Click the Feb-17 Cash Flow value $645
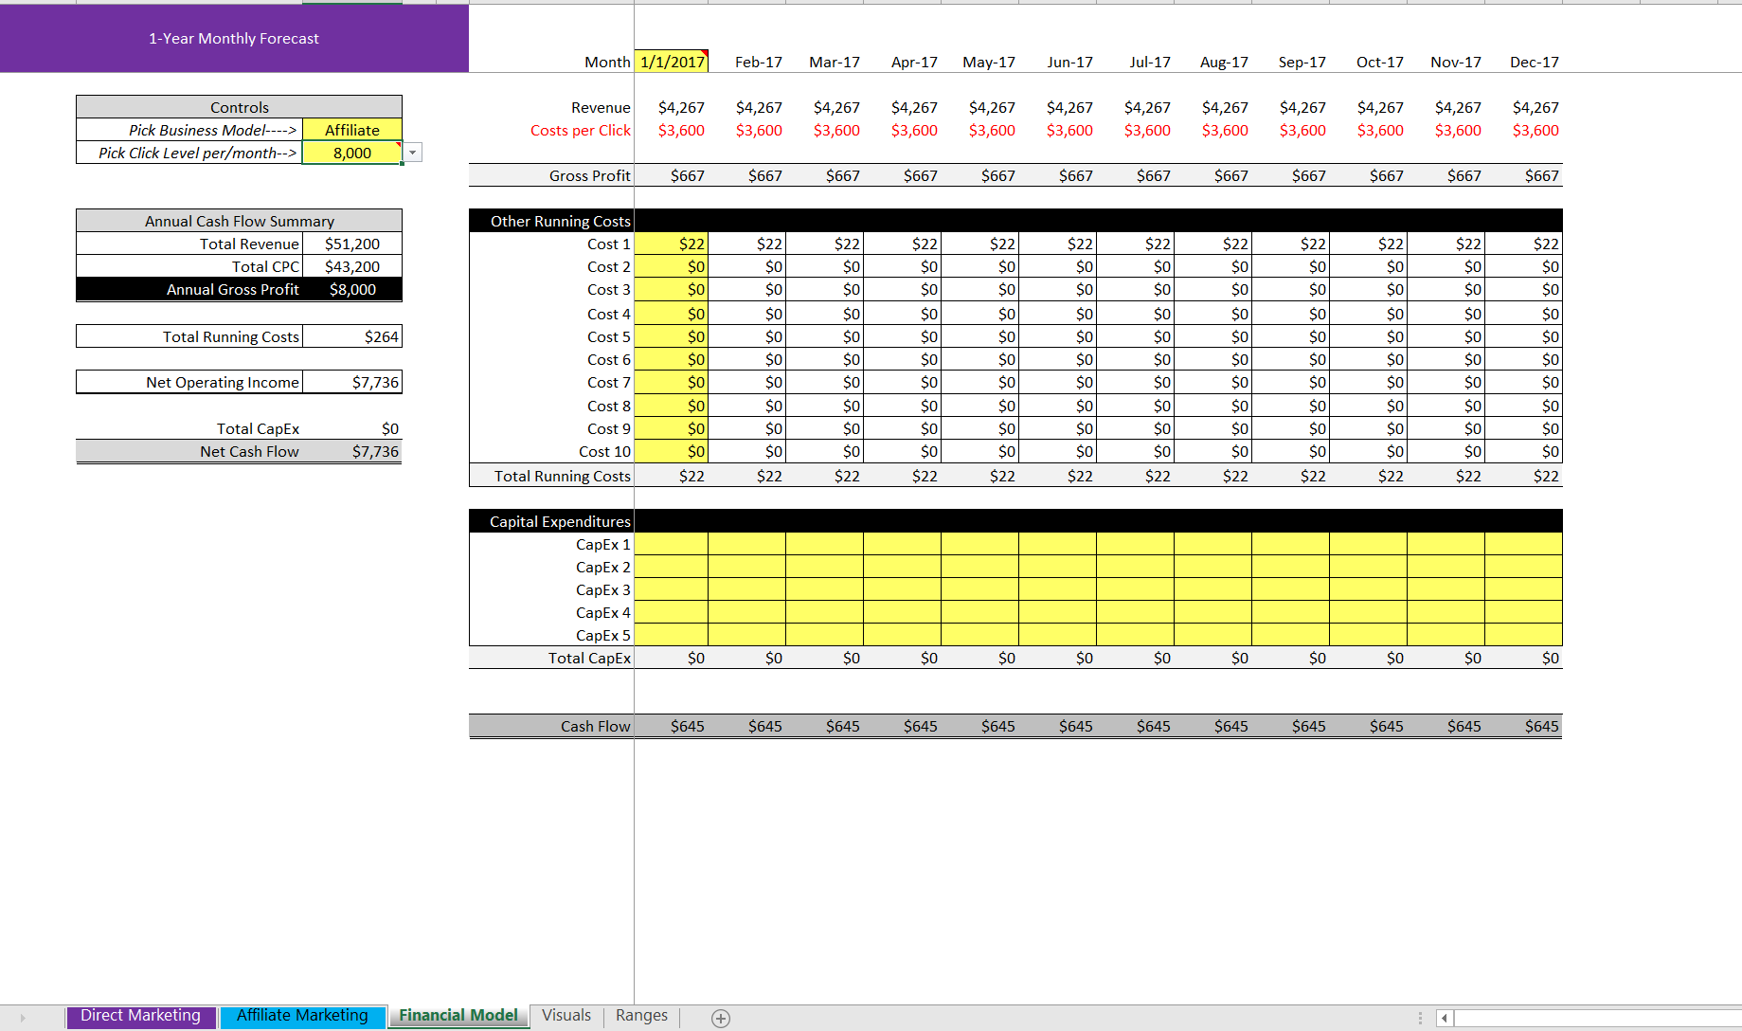Image resolution: width=1742 pixels, height=1031 pixels. [763, 726]
